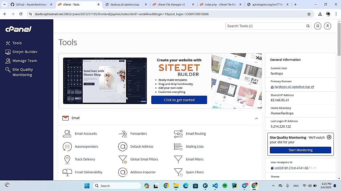Click the notifications bell icon
Image resolution: width=341 pixels, height=191 pixels.
318,26
